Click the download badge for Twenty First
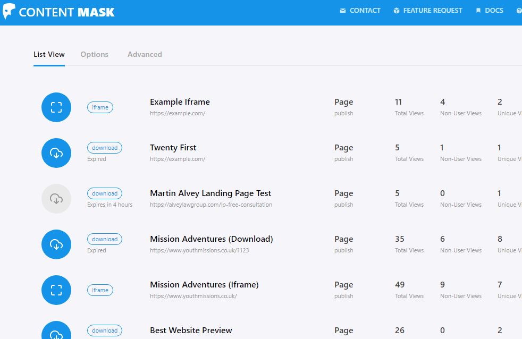Image resolution: width=522 pixels, height=339 pixels. [x=105, y=148]
